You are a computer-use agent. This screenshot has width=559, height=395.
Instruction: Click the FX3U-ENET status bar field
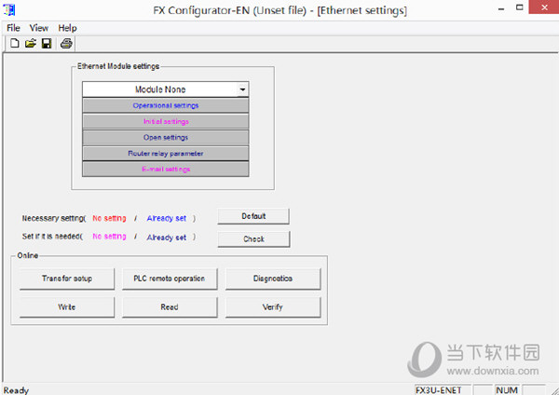click(443, 390)
